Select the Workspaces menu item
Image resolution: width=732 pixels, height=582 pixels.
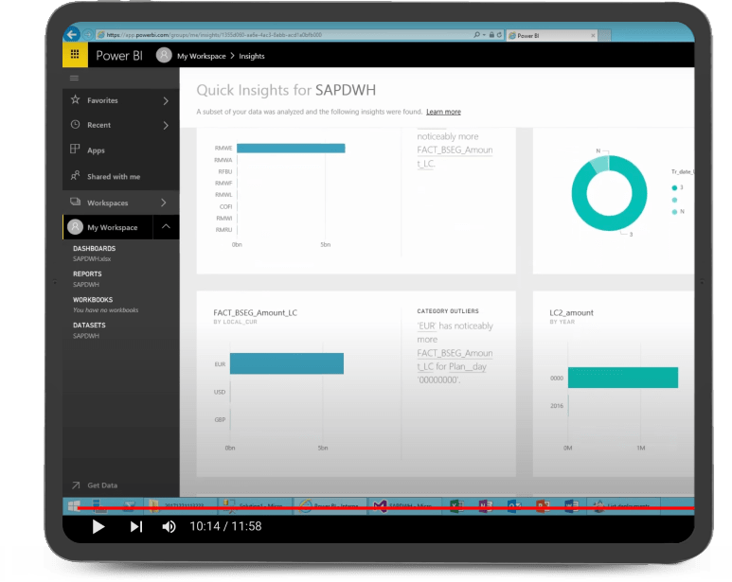tap(121, 203)
